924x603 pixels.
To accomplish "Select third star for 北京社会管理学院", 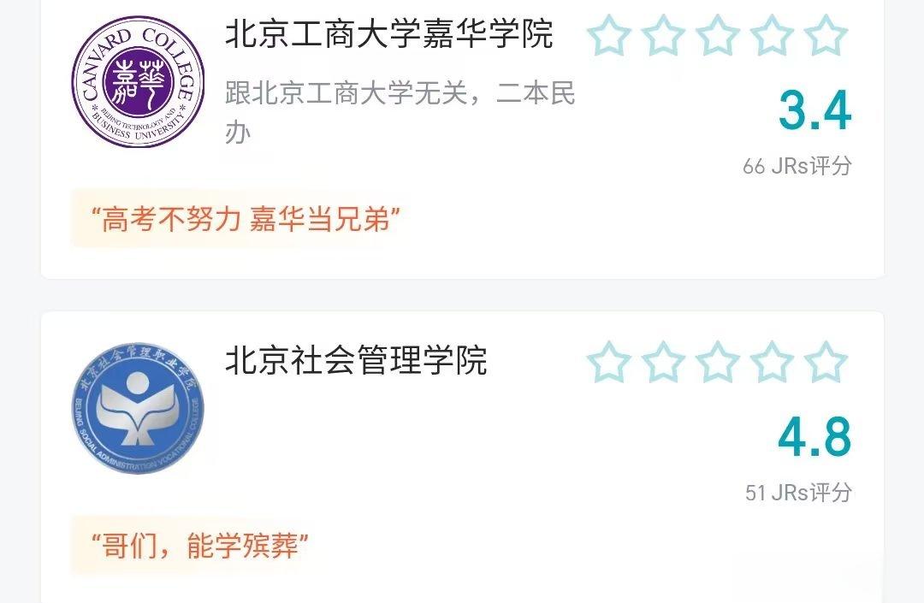I will click(717, 362).
